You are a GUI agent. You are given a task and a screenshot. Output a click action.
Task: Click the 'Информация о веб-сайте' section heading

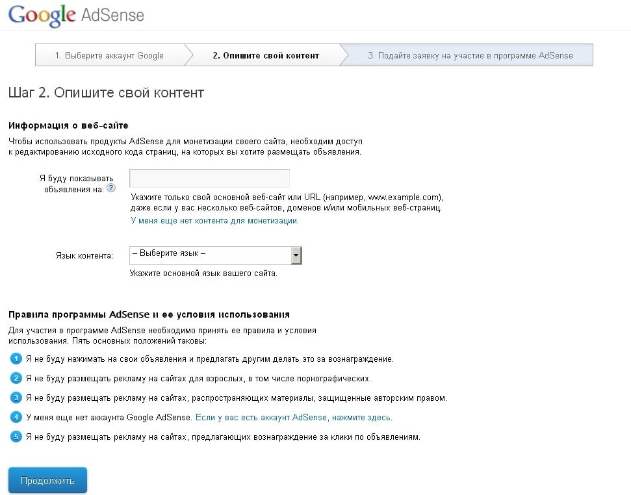pos(68,125)
